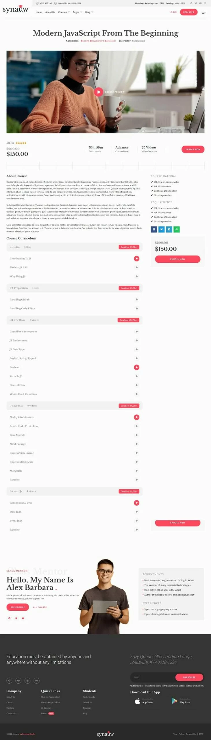
Task: Open the footer LinkedIn icon
Action: (x=27, y=680)
